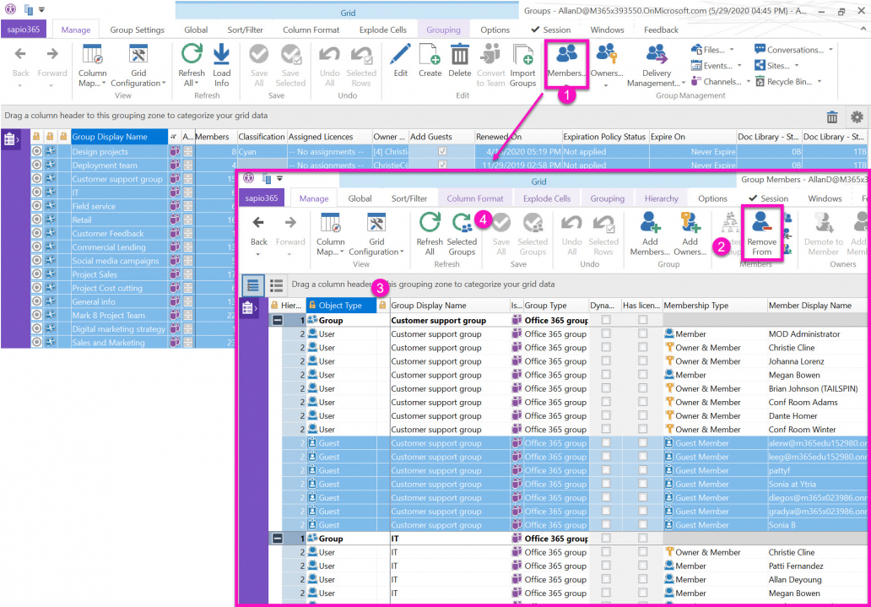Switch to Hierarchy tab in Group Members window
871x607 pixels.
point(661,198)
